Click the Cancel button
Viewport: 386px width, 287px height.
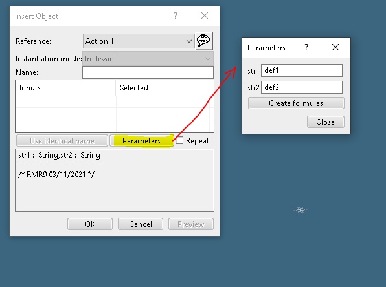pyautogui.click(x=141, y=224)
